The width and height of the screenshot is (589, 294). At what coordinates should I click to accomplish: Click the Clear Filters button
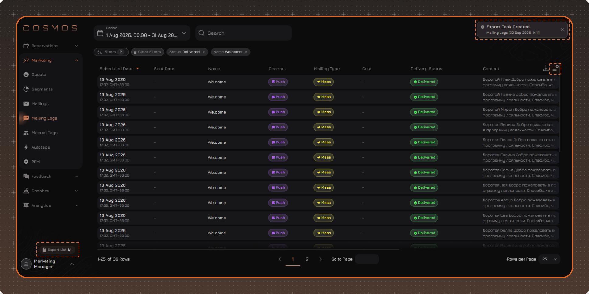tap(148, 52)
